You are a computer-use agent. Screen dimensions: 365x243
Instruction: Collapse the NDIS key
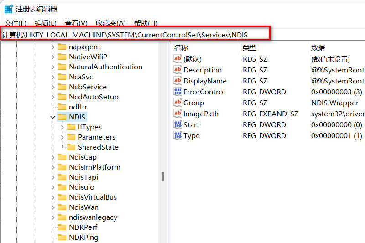[x=53, y=117]
